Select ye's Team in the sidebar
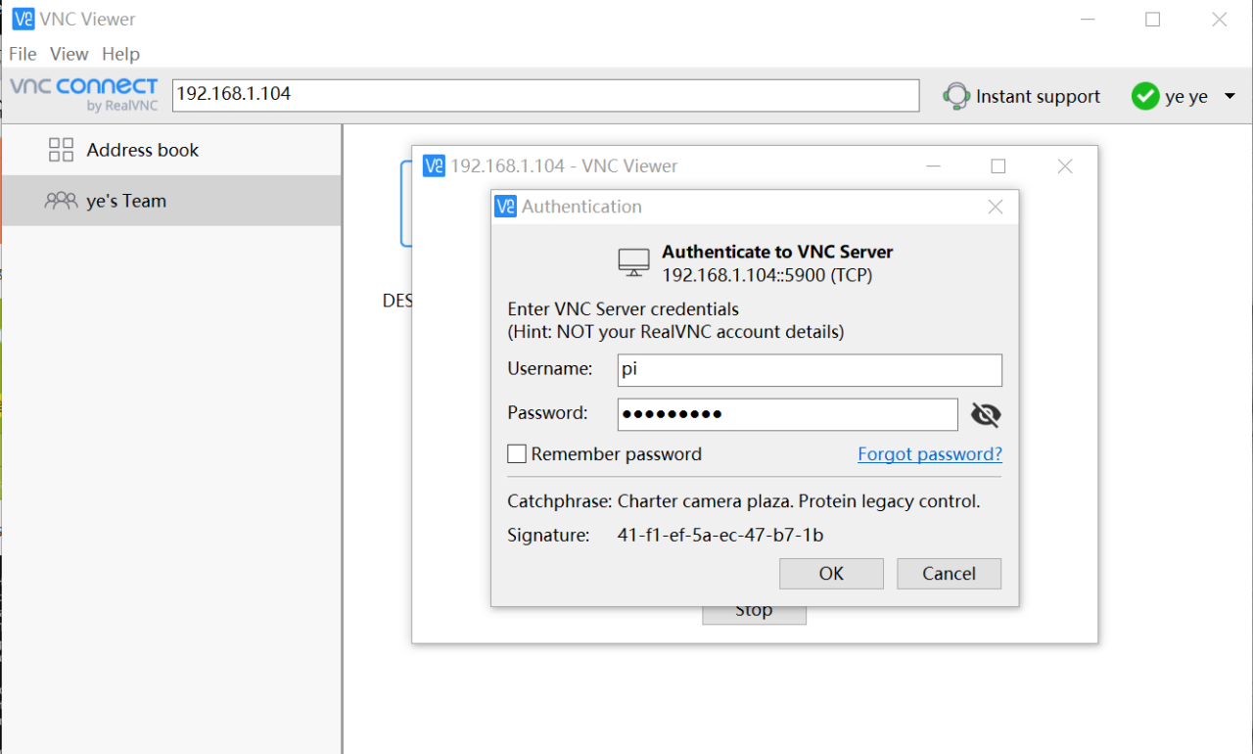Screen dimensions: 1253x754 coord(171,201)
